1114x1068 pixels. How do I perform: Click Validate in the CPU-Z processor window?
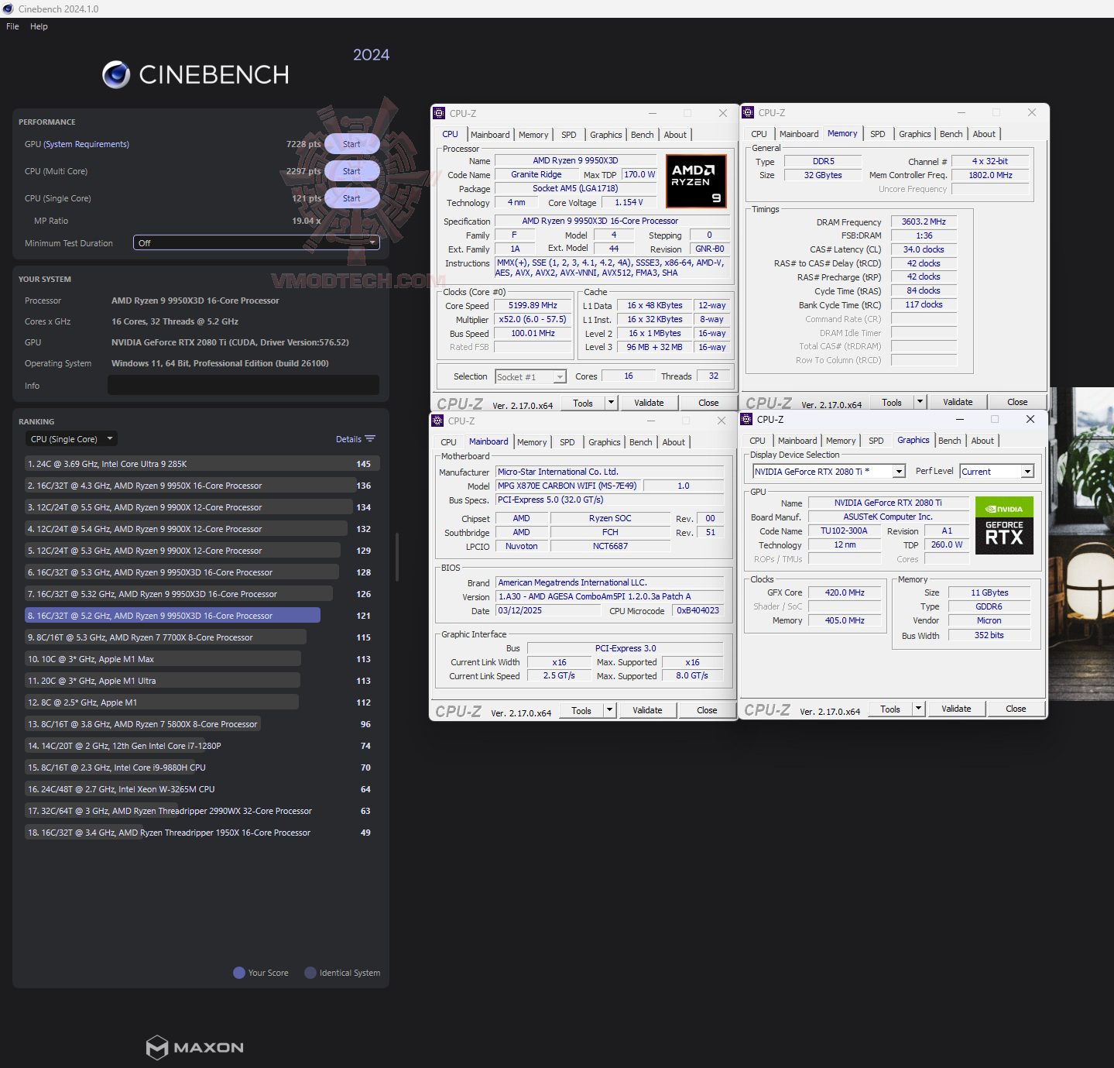click(649, 403)
